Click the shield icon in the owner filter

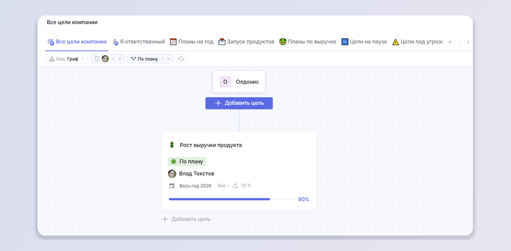click(97, 59)
